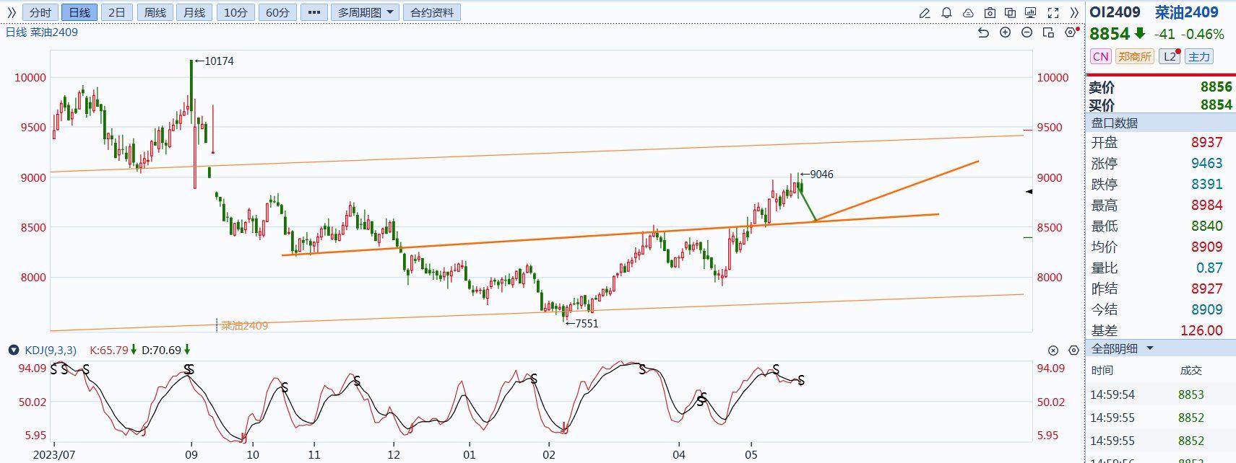Zoom in the chart with plus icon
Screen dimensions: 1236x463
coord(1005,32)
